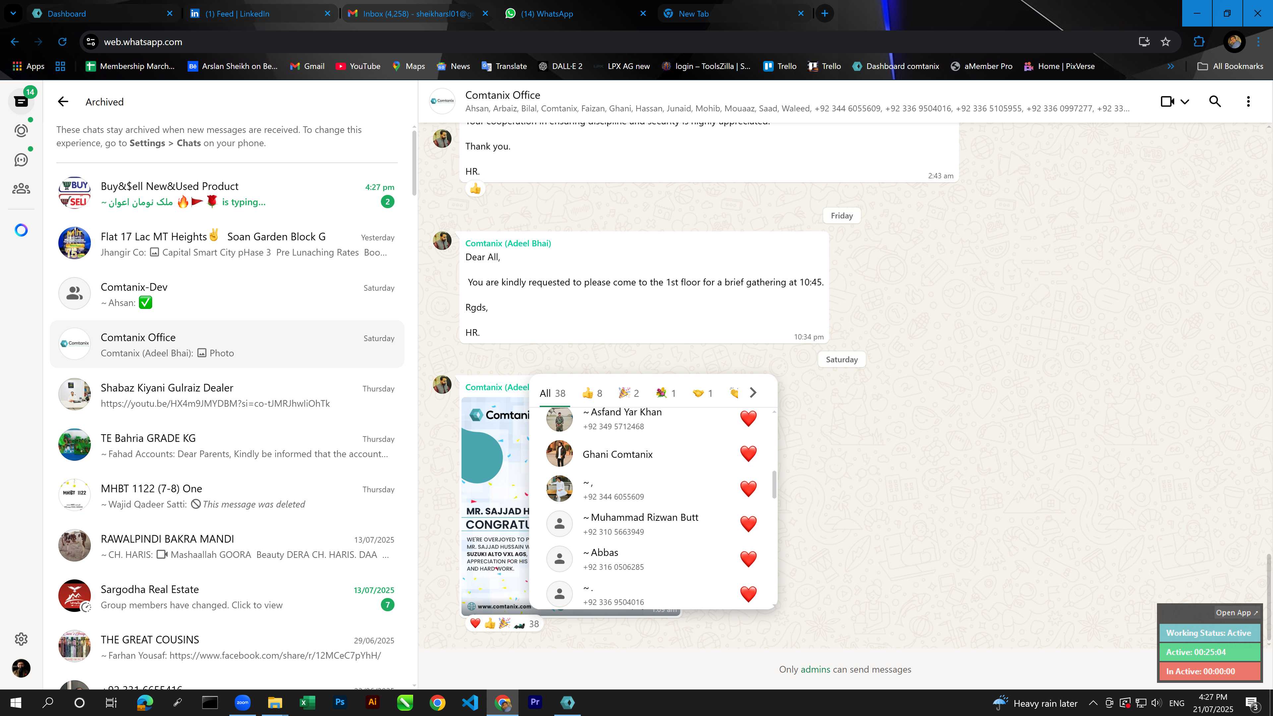The image size is (1273, 716).
Task: Click Working Status: Active in tracker widget
Action: [1209, 633]
